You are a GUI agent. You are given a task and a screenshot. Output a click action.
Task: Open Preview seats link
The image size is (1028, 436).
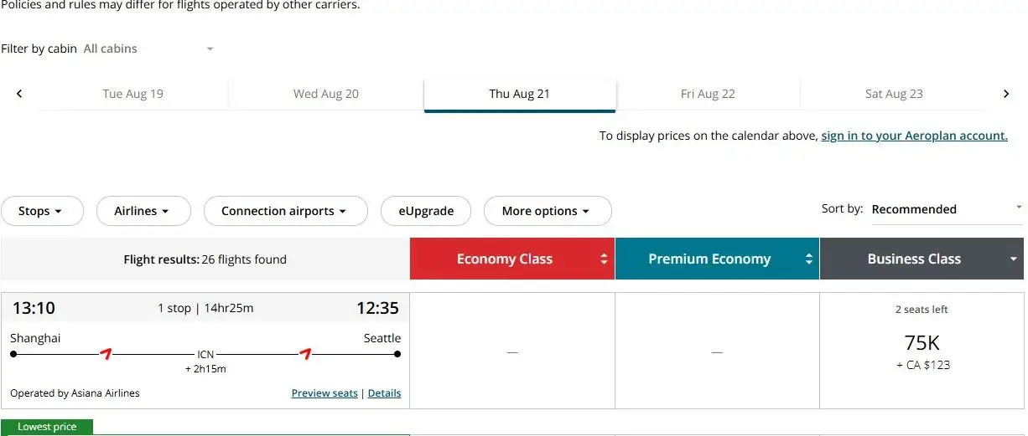tap(324, 393)
